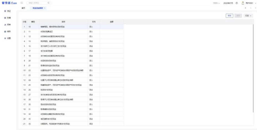
Task: Open the 用户0001 user dropdown menu
Action: (250, 3)
